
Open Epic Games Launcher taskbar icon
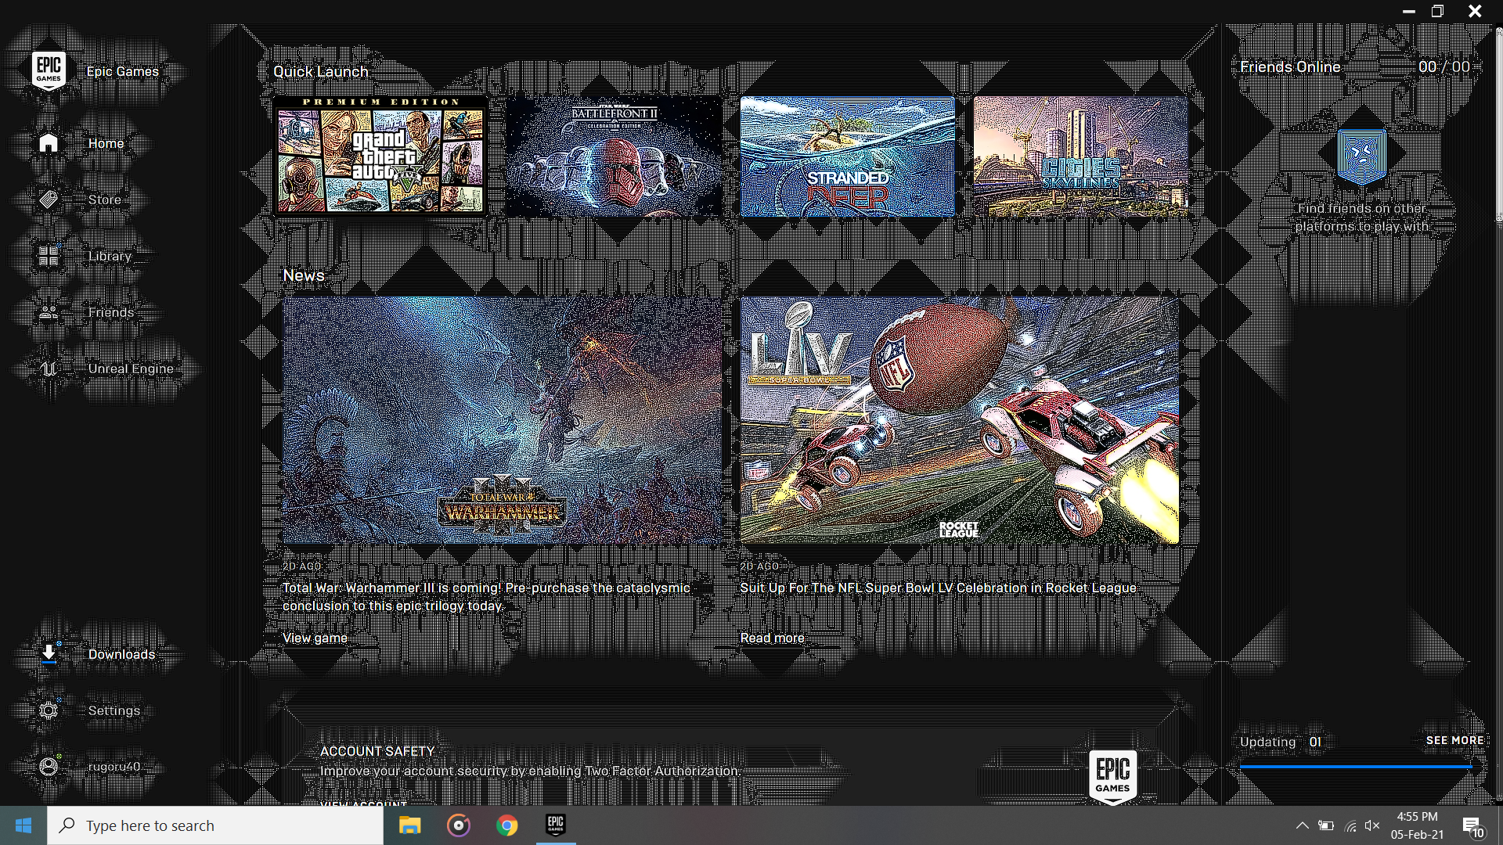(x=554, y=825)
